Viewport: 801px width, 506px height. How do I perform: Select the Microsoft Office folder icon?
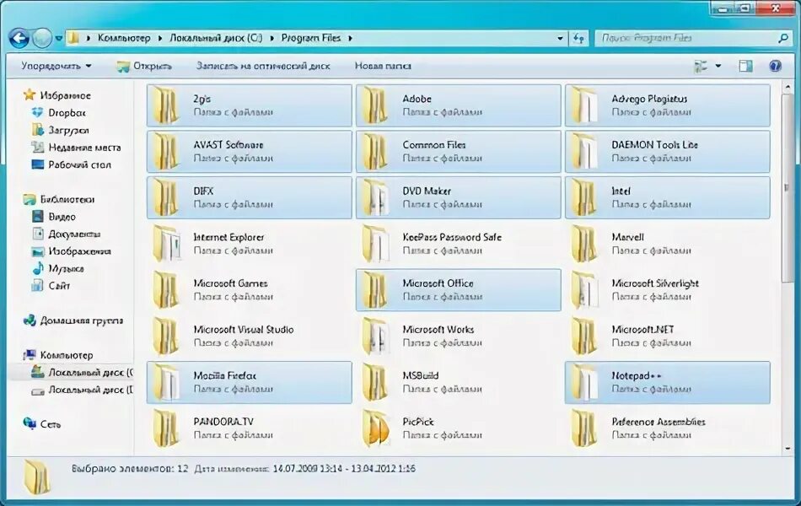click(x=375, y=290)
